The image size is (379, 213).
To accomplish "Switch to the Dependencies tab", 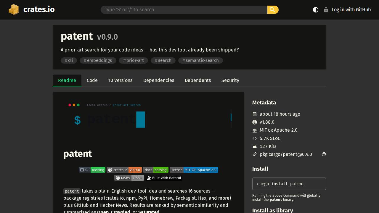I will pyautogui.click(x=159, y=80).
